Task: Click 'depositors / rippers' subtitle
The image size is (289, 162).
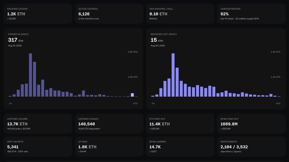Action: point(231,151)
